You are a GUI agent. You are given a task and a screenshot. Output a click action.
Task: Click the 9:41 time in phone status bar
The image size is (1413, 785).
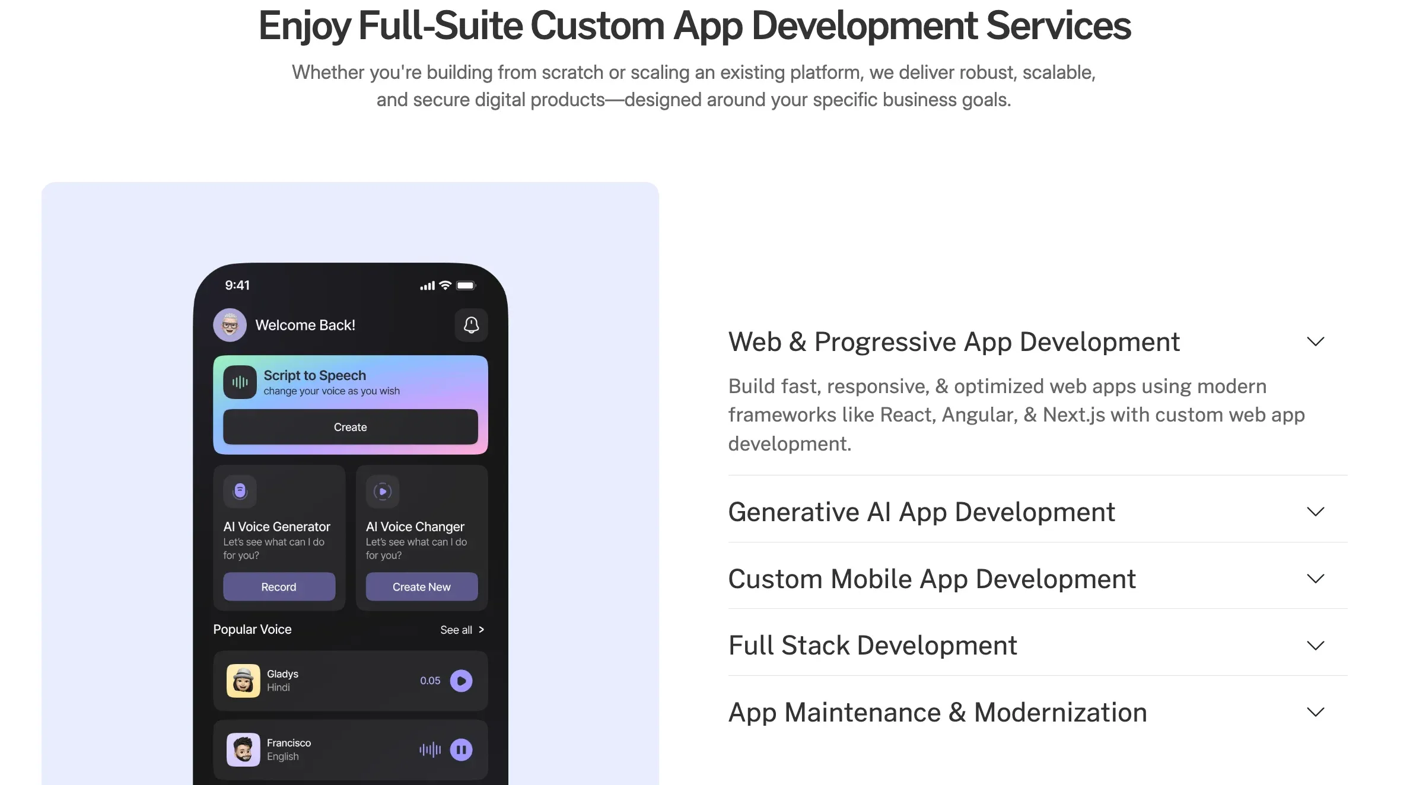coord(237,285)
